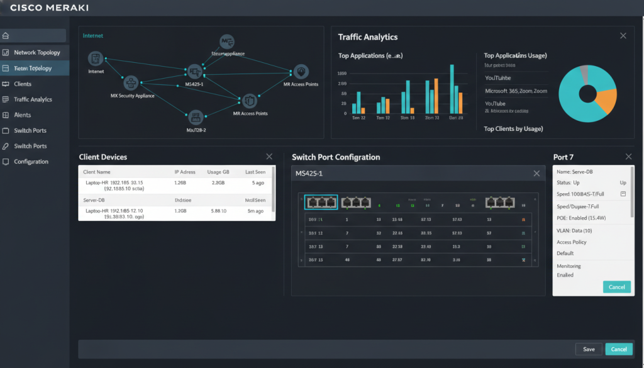Select YouTuhbe in the Top Applications list

point(498,78)
